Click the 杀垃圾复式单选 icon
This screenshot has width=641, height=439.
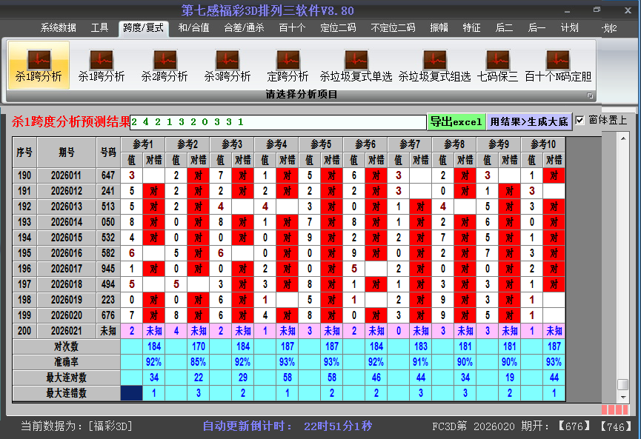[x=356, y=65]
